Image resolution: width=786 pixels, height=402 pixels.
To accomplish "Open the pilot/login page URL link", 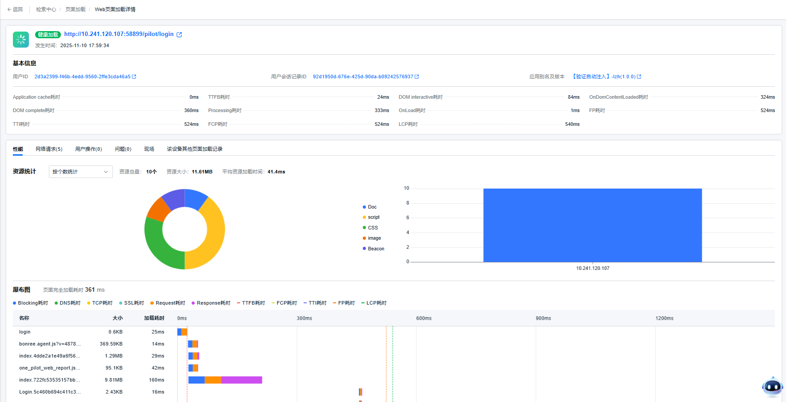I will coord(119,34).
